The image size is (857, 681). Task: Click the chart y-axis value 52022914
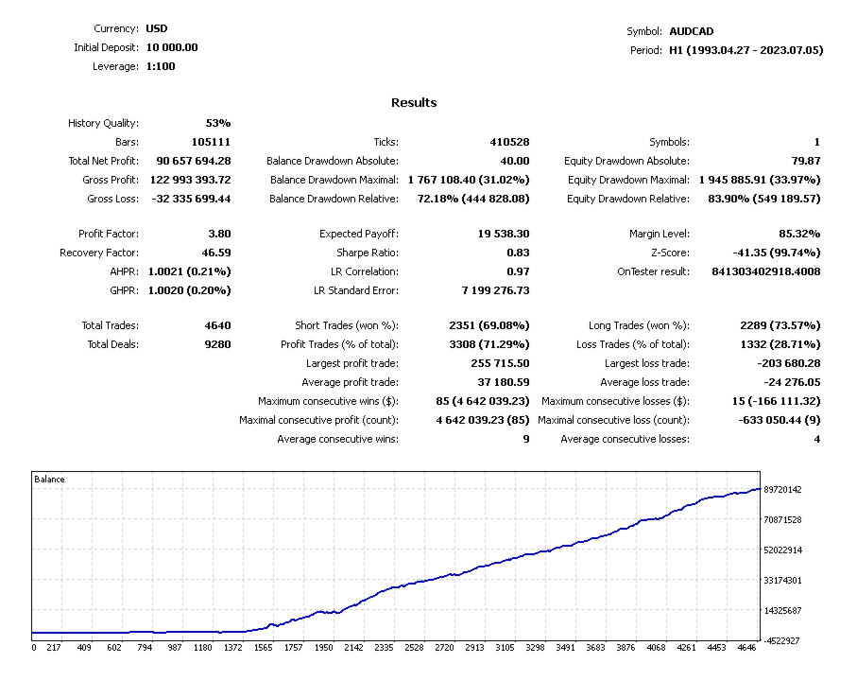coord(782,550)
